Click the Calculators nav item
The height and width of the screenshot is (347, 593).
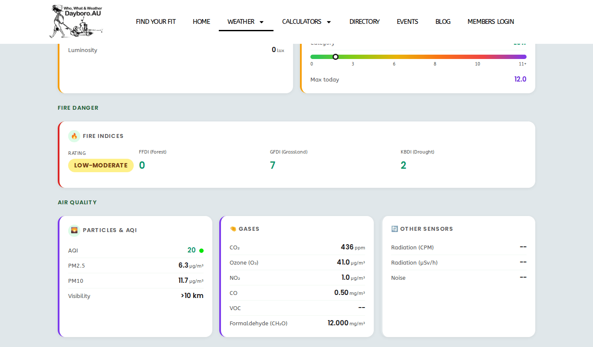coord(302,21)
